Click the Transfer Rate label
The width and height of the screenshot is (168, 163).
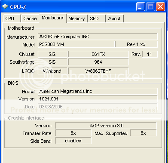(x=37, y=133)
